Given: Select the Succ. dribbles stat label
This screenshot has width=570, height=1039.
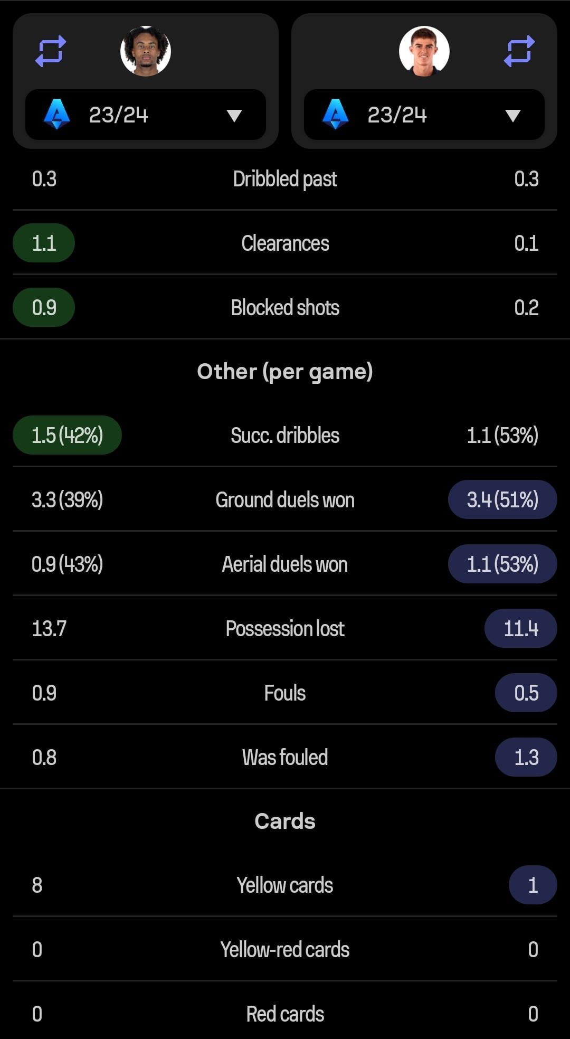Looking at the screenshot, I should click(285, 436).
